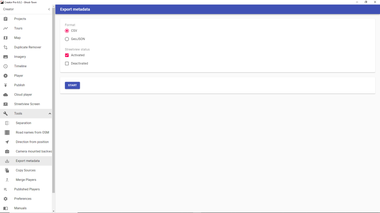
Task: Open the Streetview Screen menu item
Action: [26, 104]
